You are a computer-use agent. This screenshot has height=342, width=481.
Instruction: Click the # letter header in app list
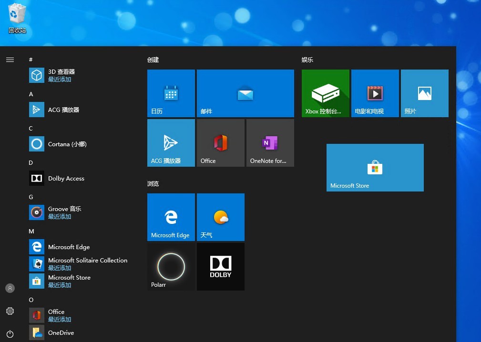tap(31, 60)
